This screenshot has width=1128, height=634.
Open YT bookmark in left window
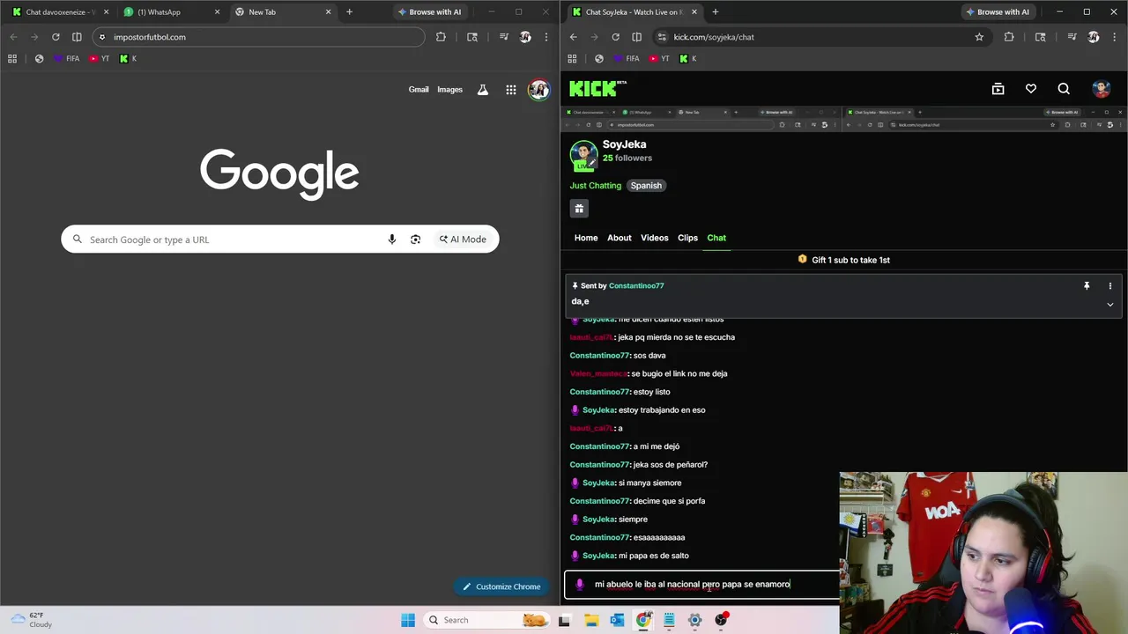(x=100, y=59)
